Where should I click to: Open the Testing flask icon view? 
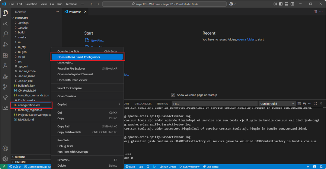point(5,66)
